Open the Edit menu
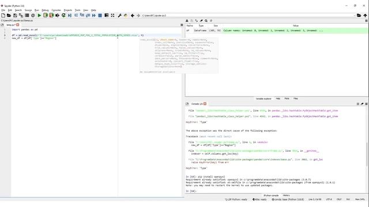Screen dimensions: 369x207 (x=10, y=10)
